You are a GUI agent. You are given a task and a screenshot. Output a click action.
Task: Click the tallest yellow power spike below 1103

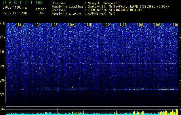[58, 110]
